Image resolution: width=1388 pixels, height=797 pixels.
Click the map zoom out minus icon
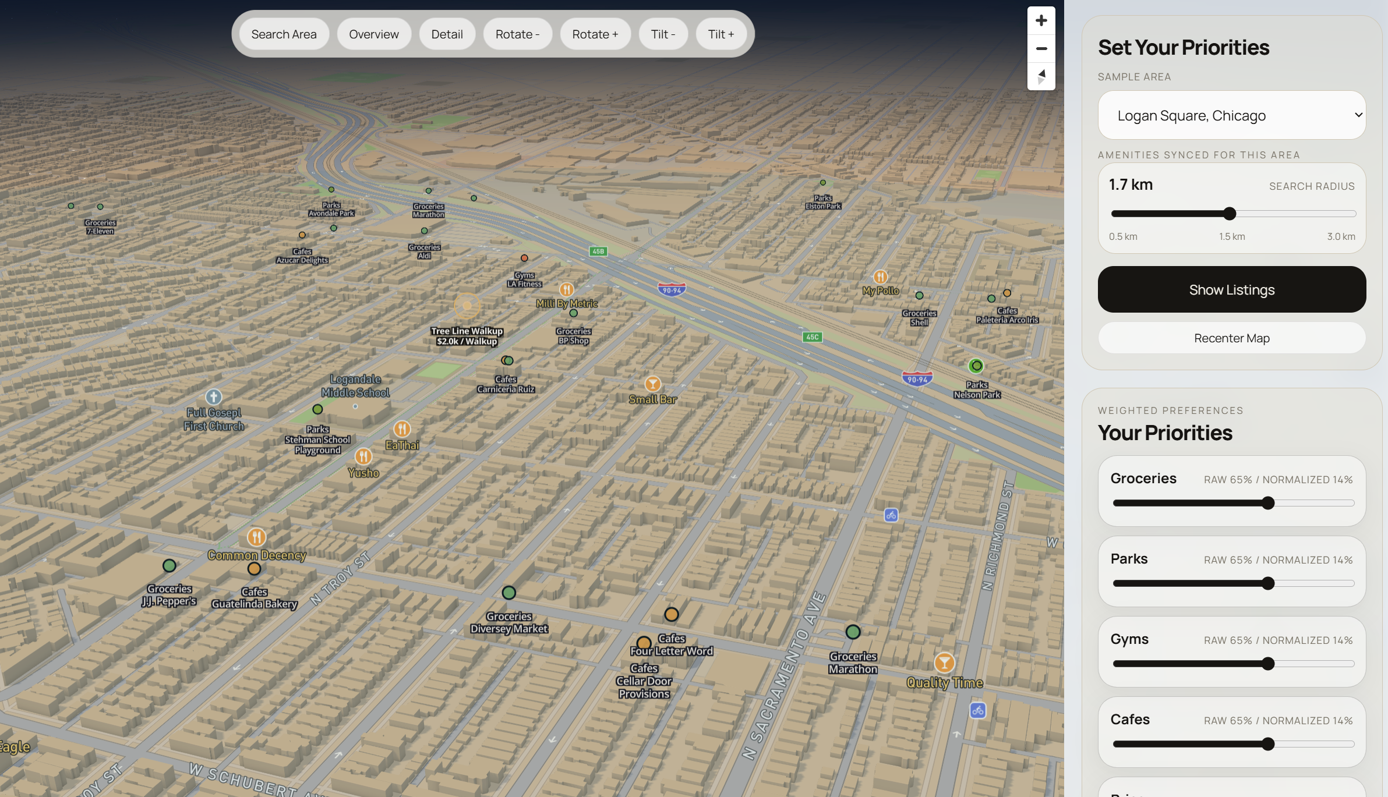(x=1041, y=49)
